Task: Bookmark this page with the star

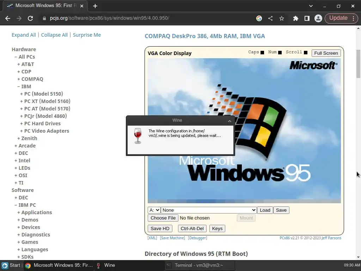Action: point(282,18)
